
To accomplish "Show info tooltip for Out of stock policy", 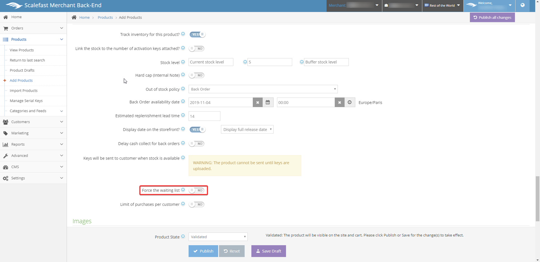I will (x=183, y=89).
